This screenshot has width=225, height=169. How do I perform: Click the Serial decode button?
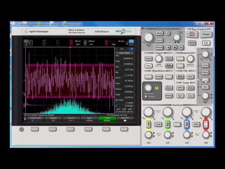(x=205, y=65)
